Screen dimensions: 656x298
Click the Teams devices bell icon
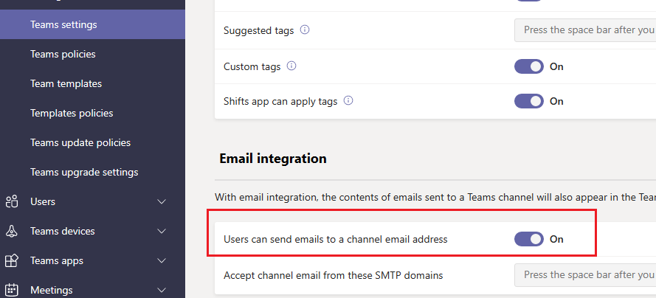12,231
